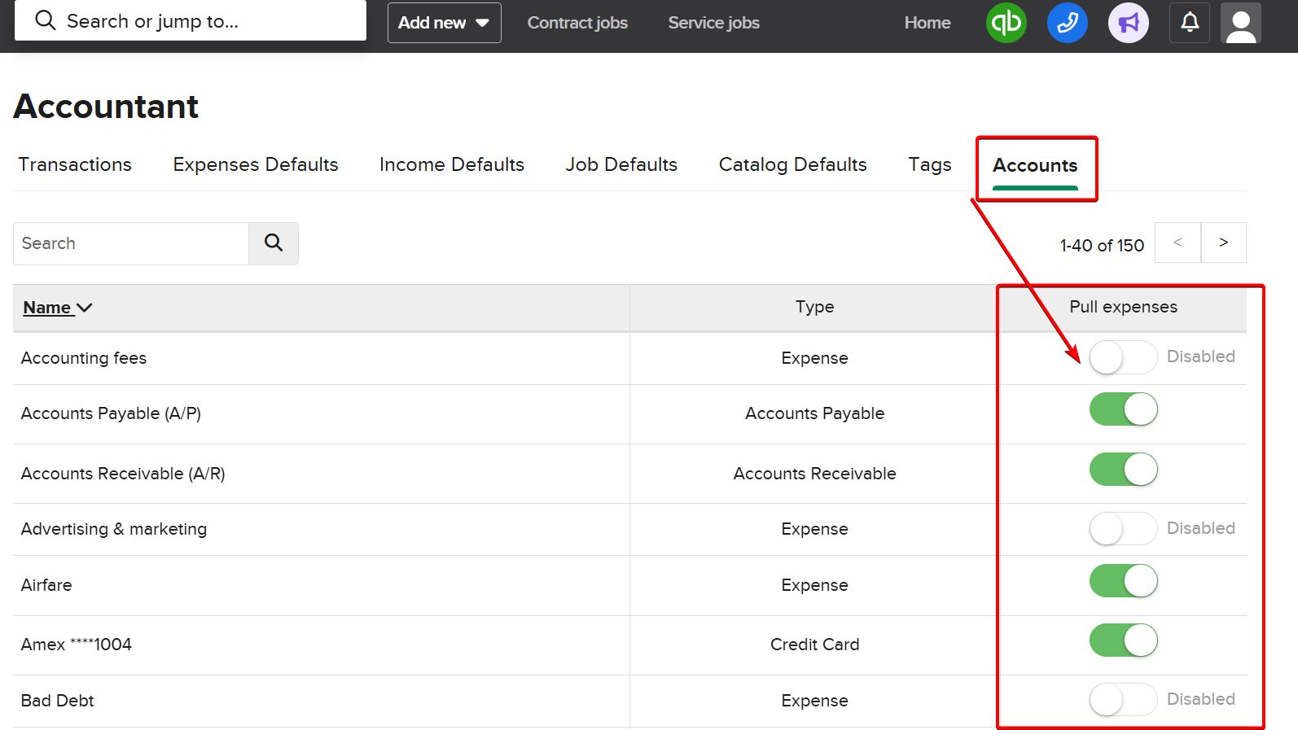This screenshot has width=1298, height=730.
Task: Open the user profile avatar
Action: click(1240, 23)
